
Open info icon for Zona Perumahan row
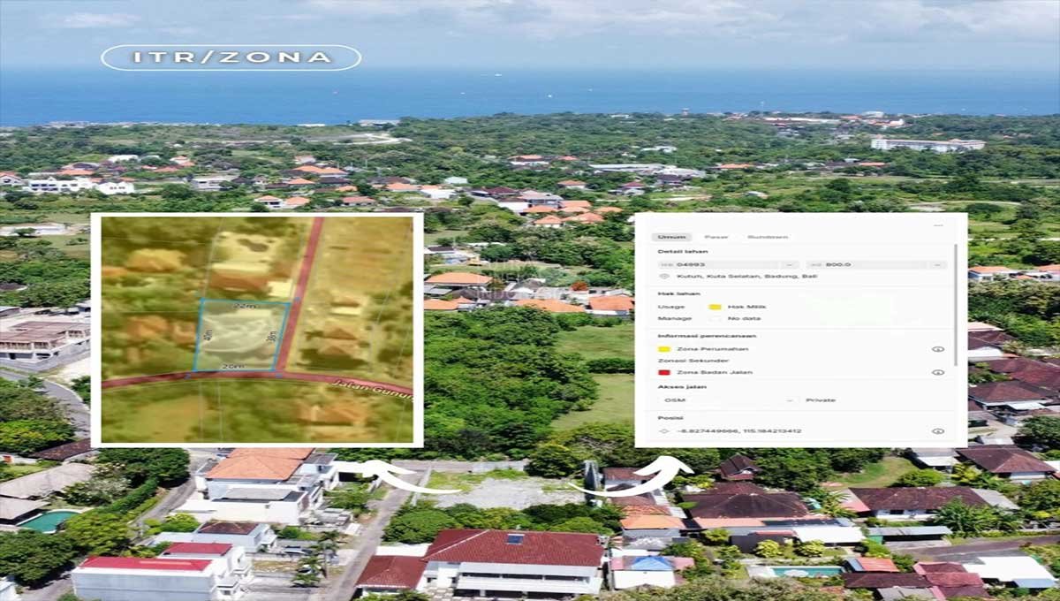pos(938,349)
